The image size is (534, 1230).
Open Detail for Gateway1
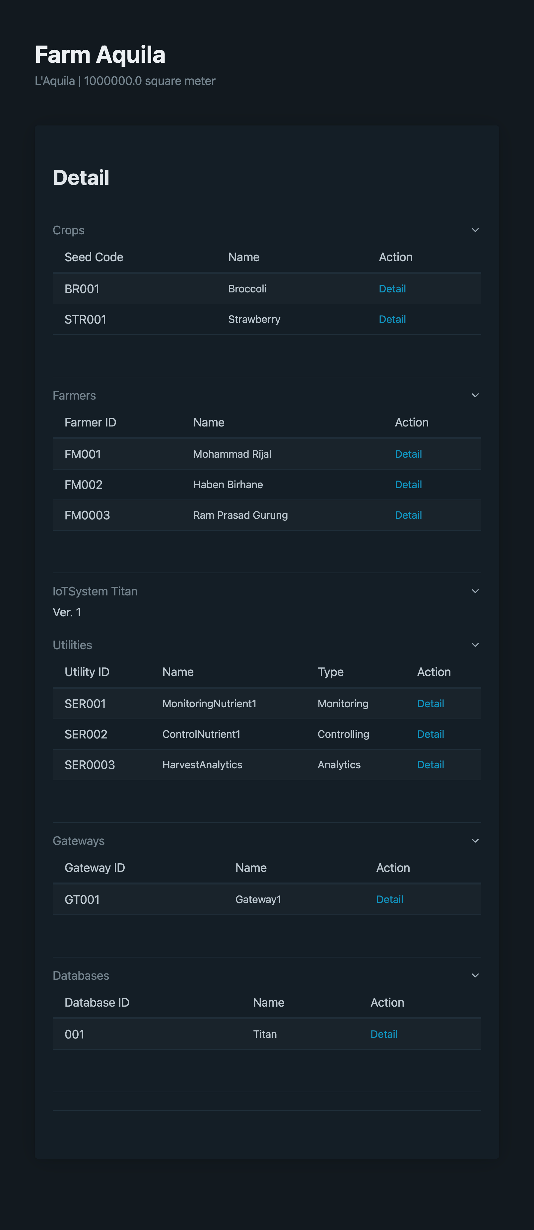(x=389, y=899)
